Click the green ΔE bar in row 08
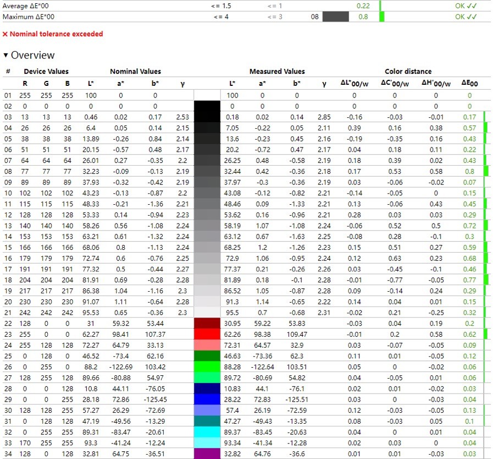493x459 pixels. (486, 171)
